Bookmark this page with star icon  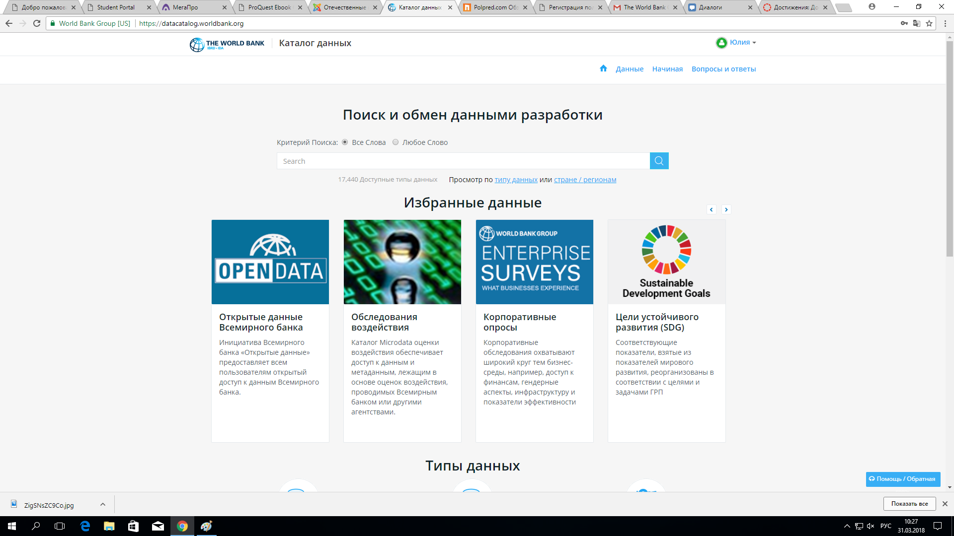(929, 23)
